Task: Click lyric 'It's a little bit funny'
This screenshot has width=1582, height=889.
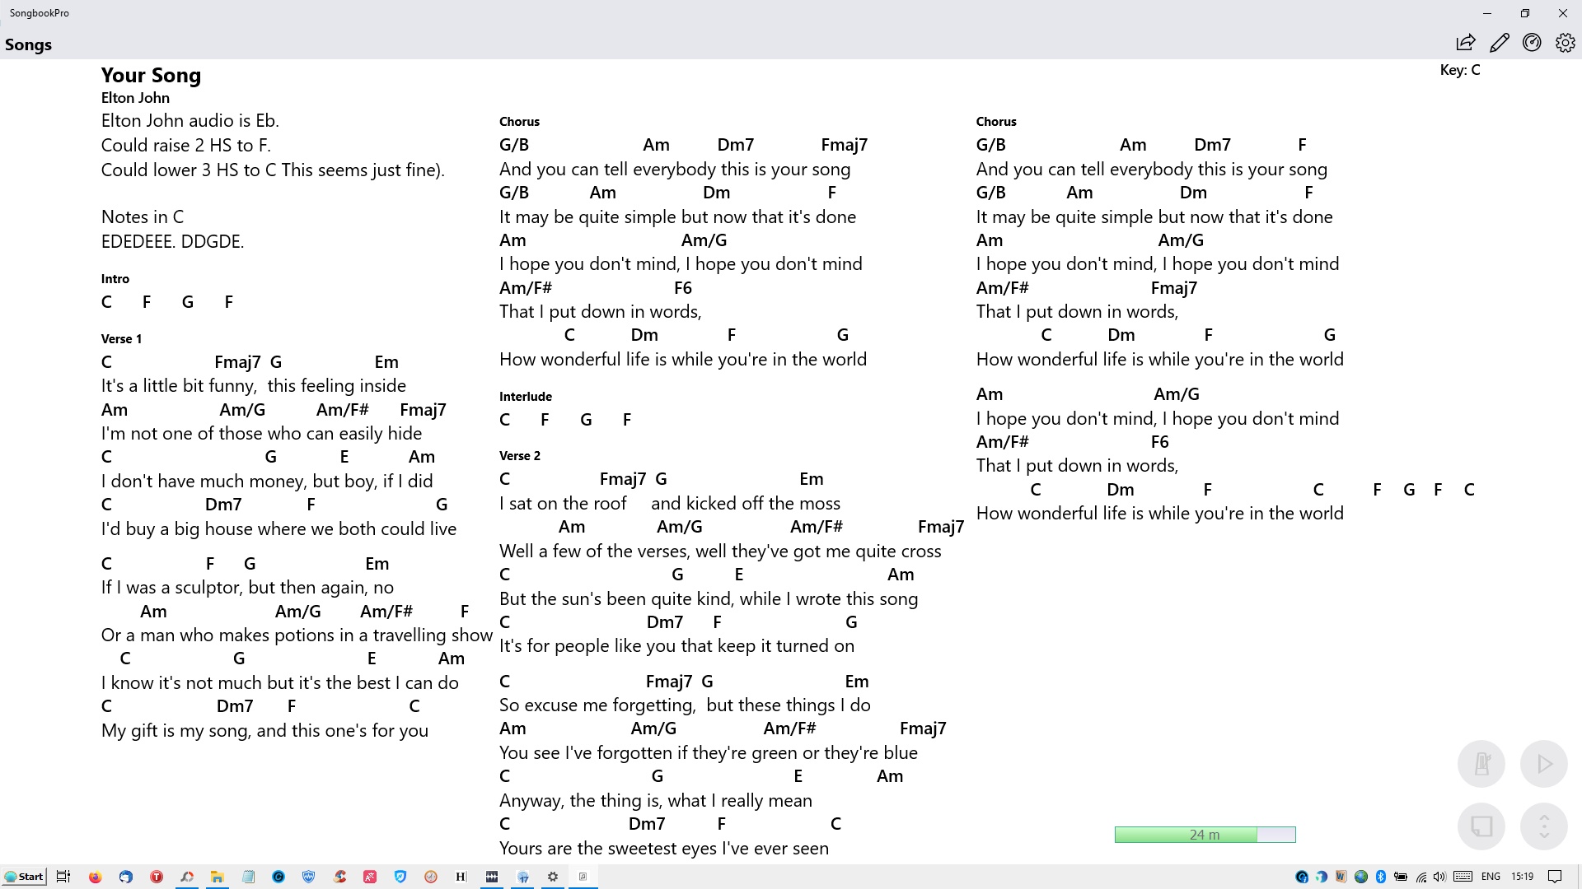Action: coord(179,386)
